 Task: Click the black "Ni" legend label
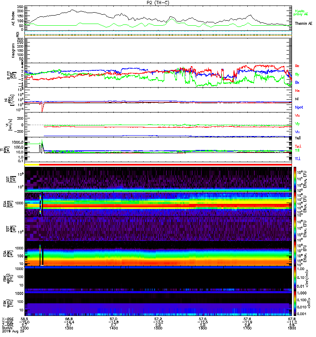coord(297,99)
